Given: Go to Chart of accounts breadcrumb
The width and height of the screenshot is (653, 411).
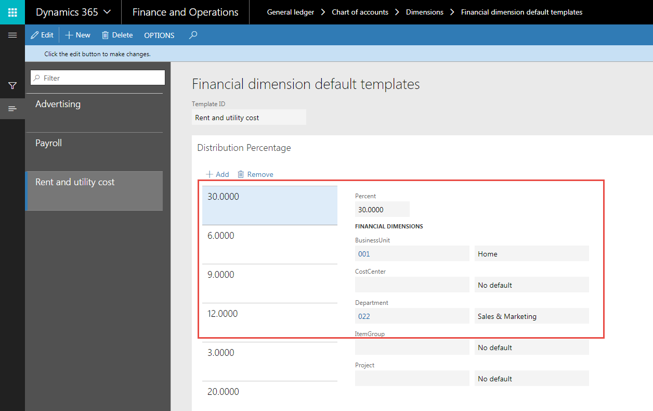Looking at the screenshot, I should click(360, 12).
